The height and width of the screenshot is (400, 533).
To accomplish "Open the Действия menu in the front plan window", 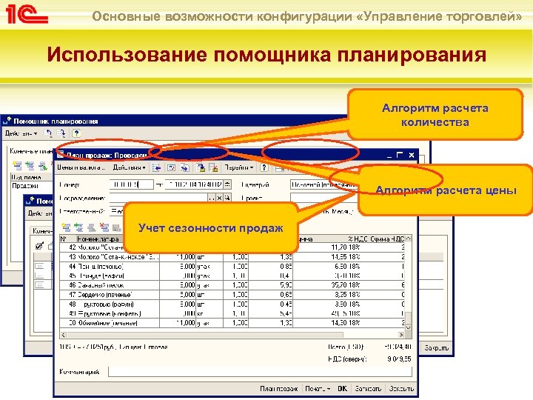I will pyautogui.click(x=129, y=167).
